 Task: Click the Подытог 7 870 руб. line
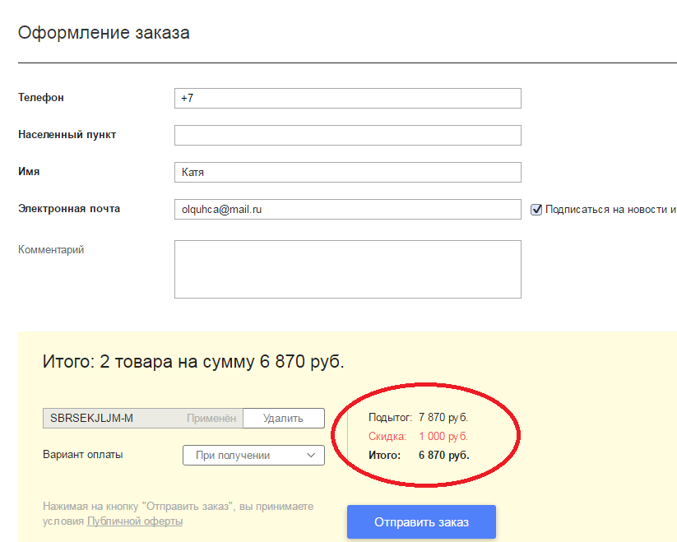(x=418, y=417)
